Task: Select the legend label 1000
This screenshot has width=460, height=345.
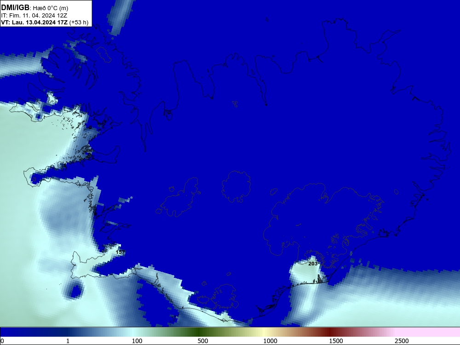Action: tap(270, 341)
